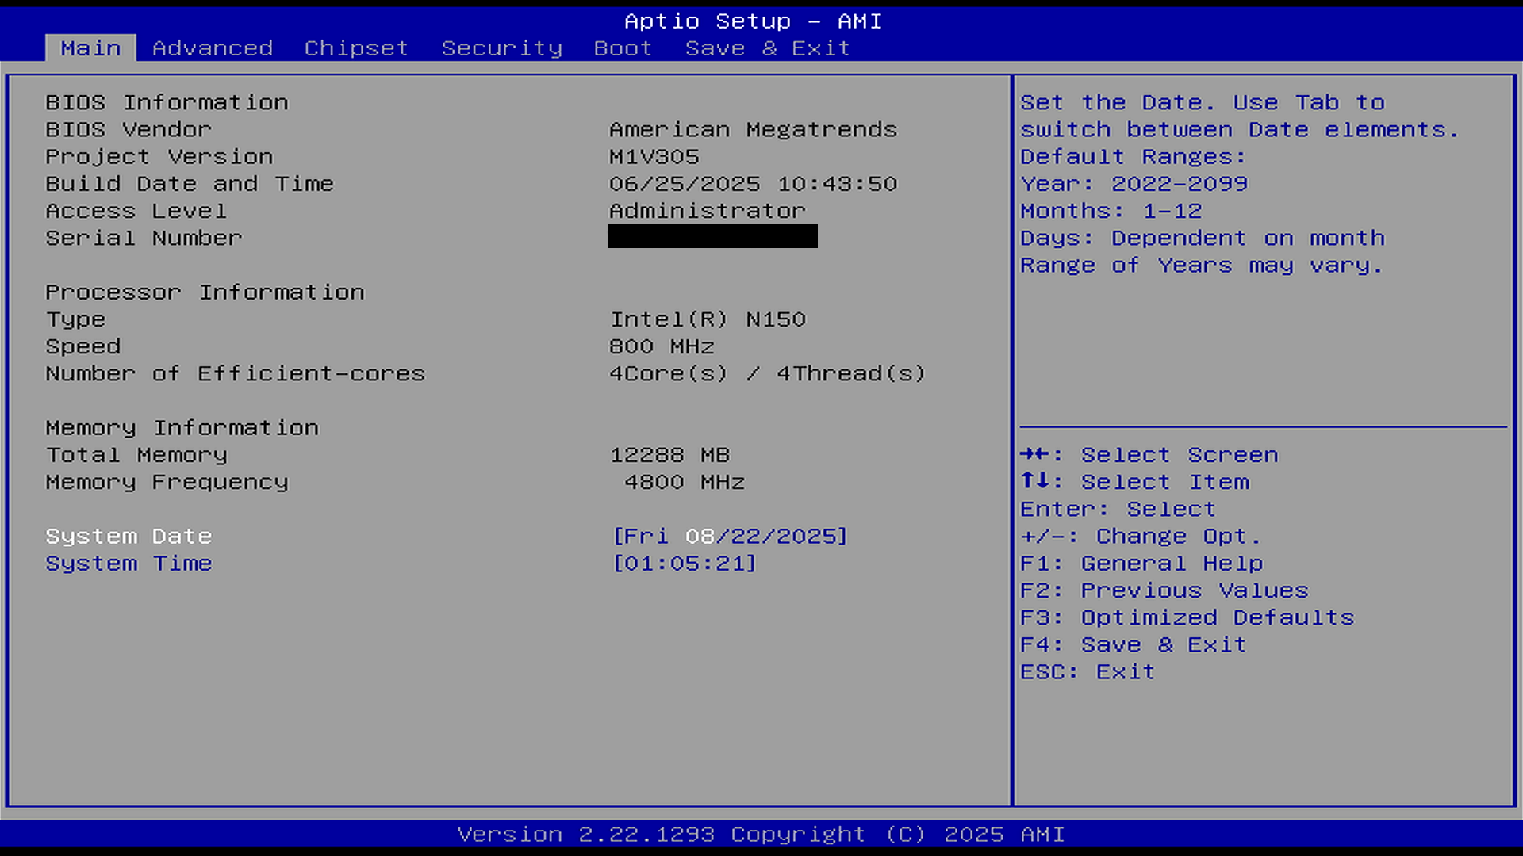Click the ESC Exit hint
Screen dimensions: 1523x856
[x=1087, y=672]
